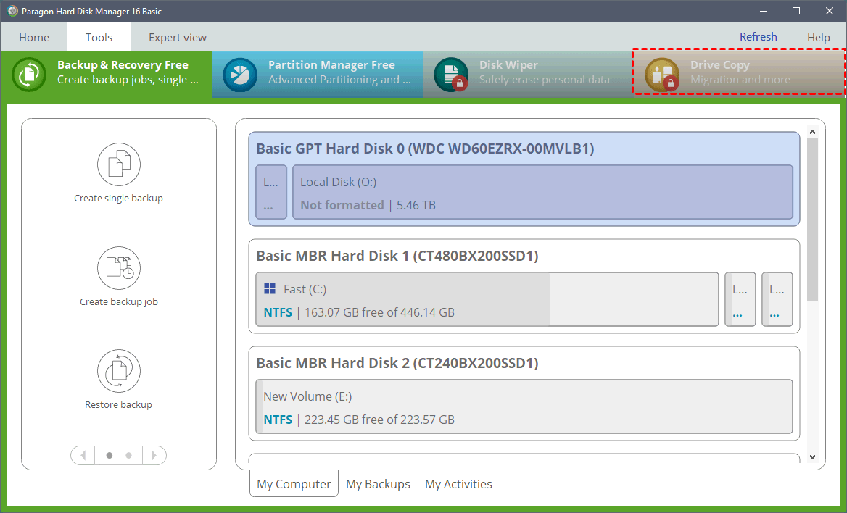Click the 223.45 GB free of 223.57 GB text

coord(380,420)
